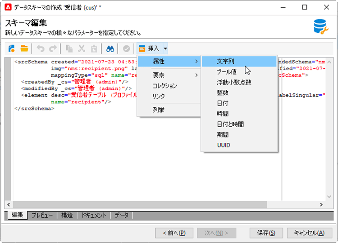Image resolution: width=338 pixels, height=243 pixels.
Task: Select 浮動小数点数 attribute type
Action: 239,82
